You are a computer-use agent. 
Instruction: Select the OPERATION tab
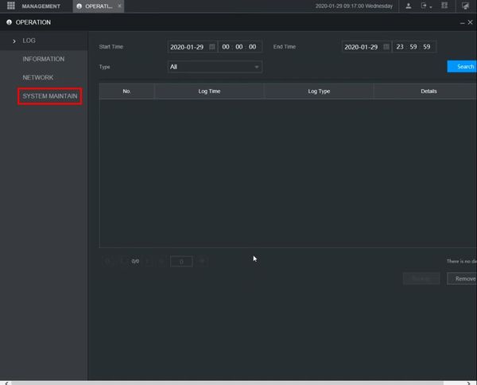coord(98,6)
